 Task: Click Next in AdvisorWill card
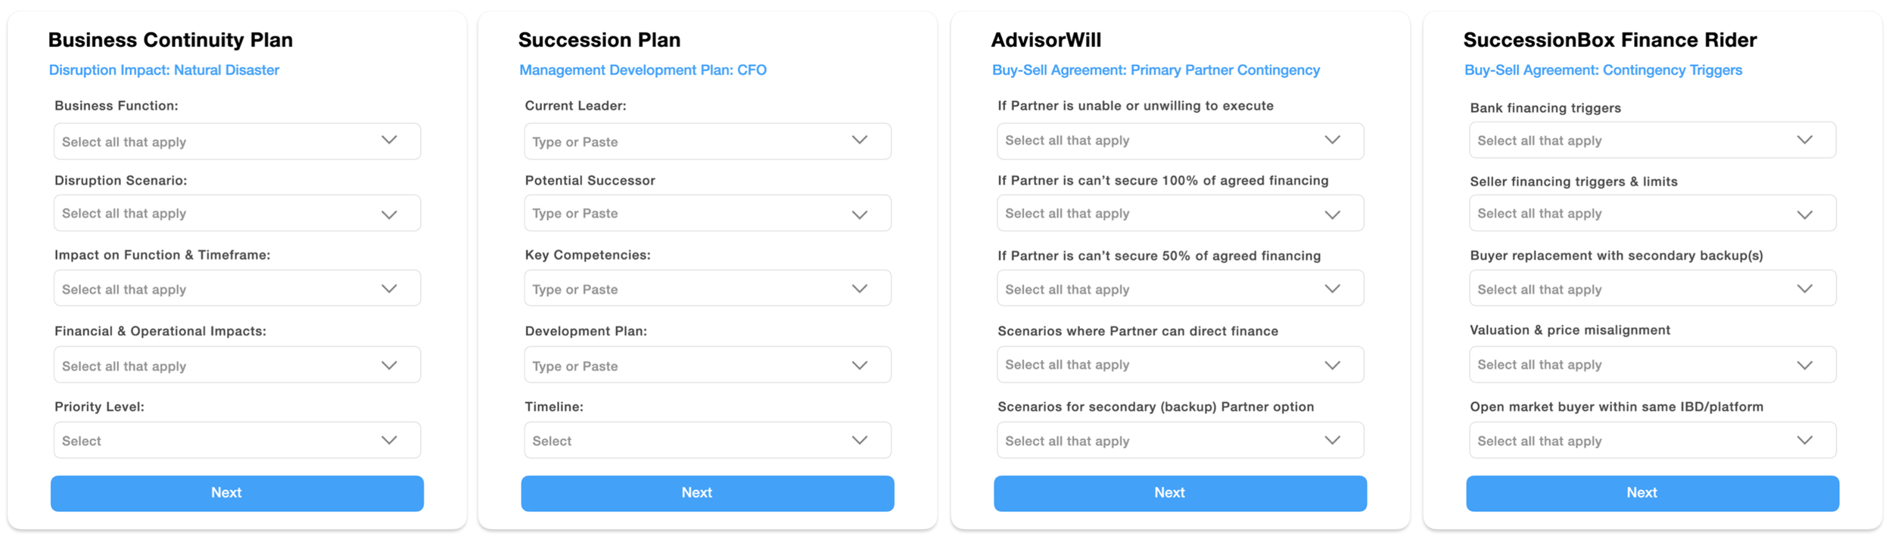[x=1181, y=493]
